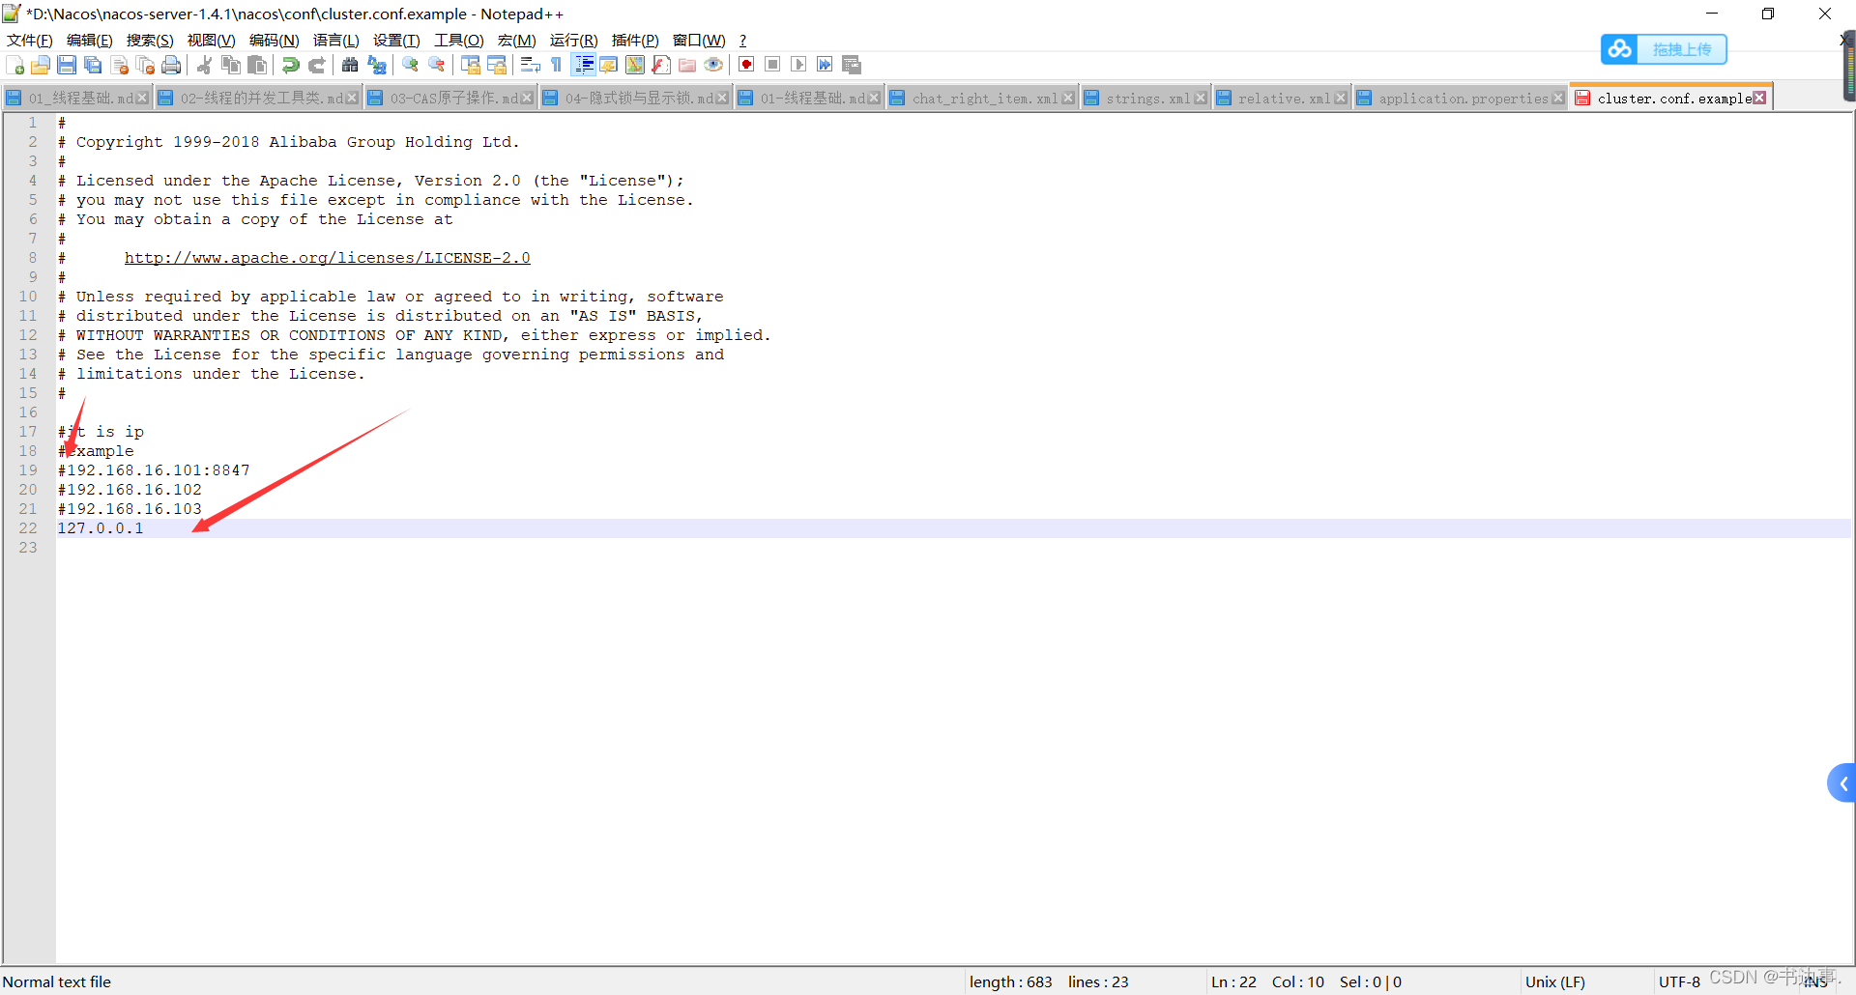Start recording a macro
This screenshot has width=1856, height=995.
click(x=746, y=64)
